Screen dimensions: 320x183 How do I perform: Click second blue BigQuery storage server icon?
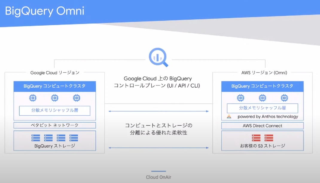pos(48,138)
